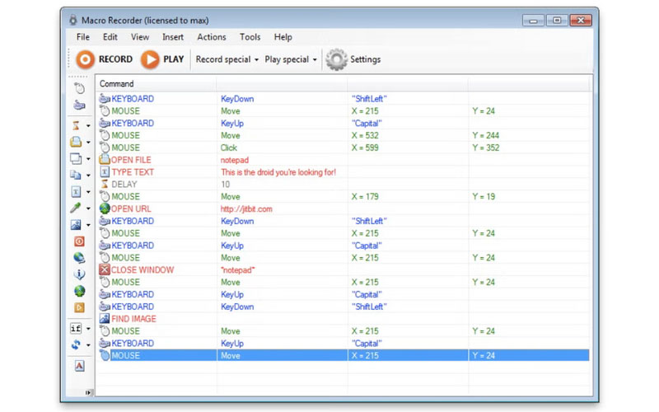Click the green globe open URL icon

click(x=79, y=291)
